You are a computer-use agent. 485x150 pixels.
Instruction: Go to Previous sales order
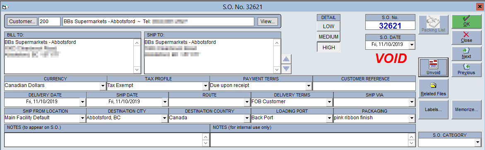[x=466, y=70]
